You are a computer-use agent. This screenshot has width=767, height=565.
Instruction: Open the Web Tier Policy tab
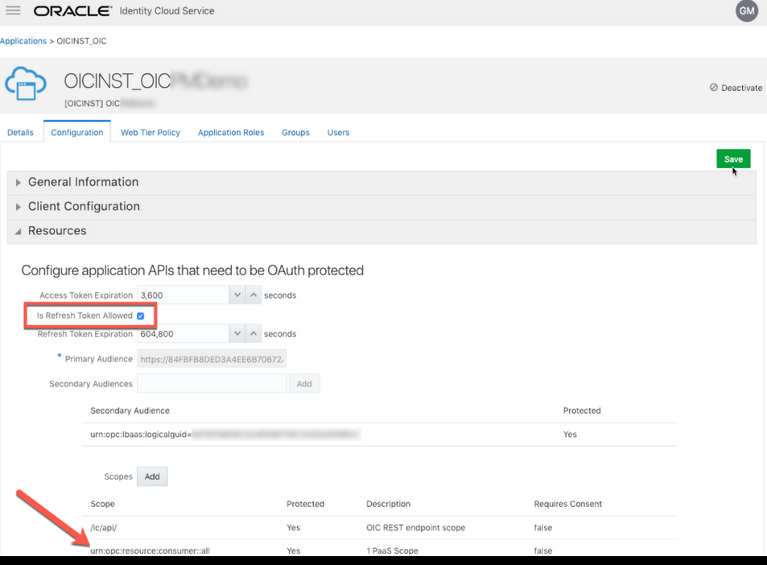pos(151,133)
